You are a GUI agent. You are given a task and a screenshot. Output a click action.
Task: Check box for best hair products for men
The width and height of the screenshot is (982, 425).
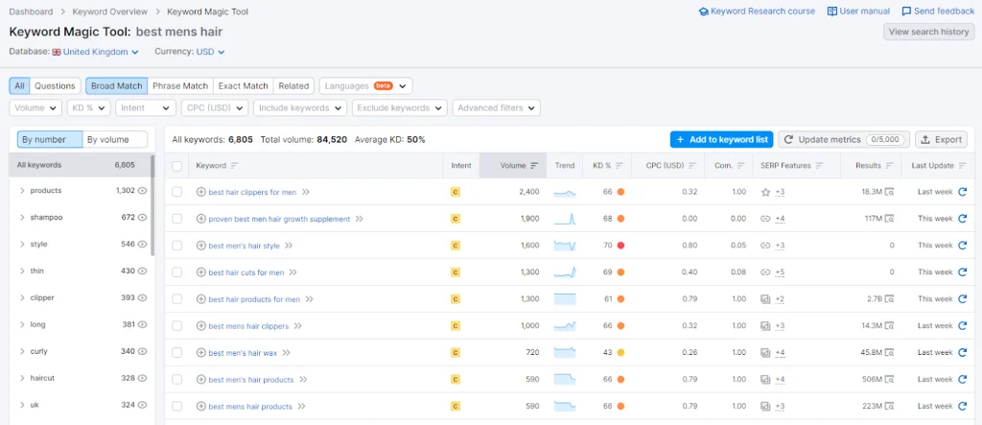click(177, 299)
